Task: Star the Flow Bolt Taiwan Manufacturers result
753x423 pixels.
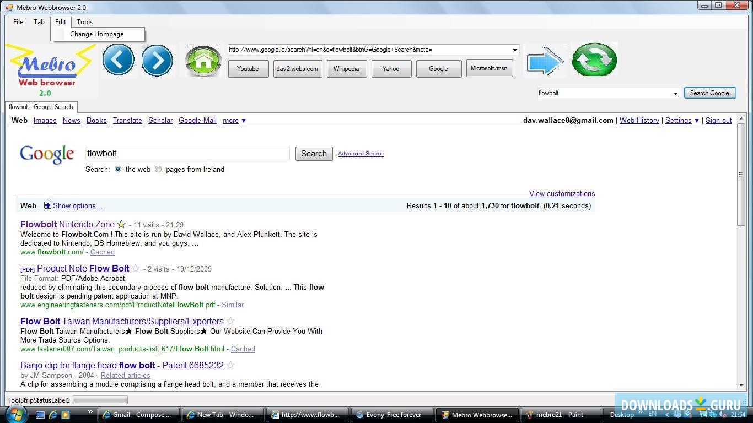Action: (230, 321)
